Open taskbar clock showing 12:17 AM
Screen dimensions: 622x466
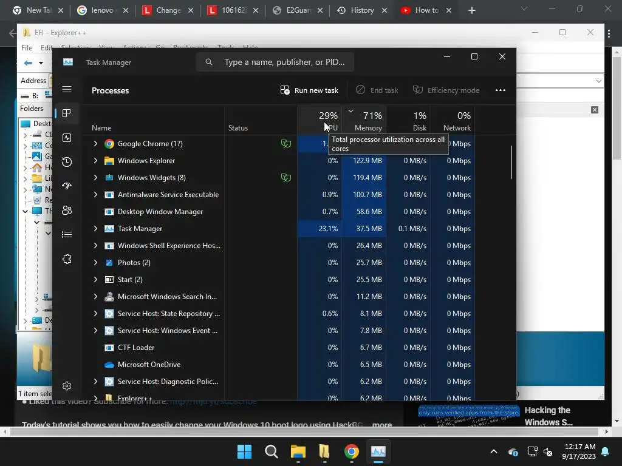coord(579,451)
